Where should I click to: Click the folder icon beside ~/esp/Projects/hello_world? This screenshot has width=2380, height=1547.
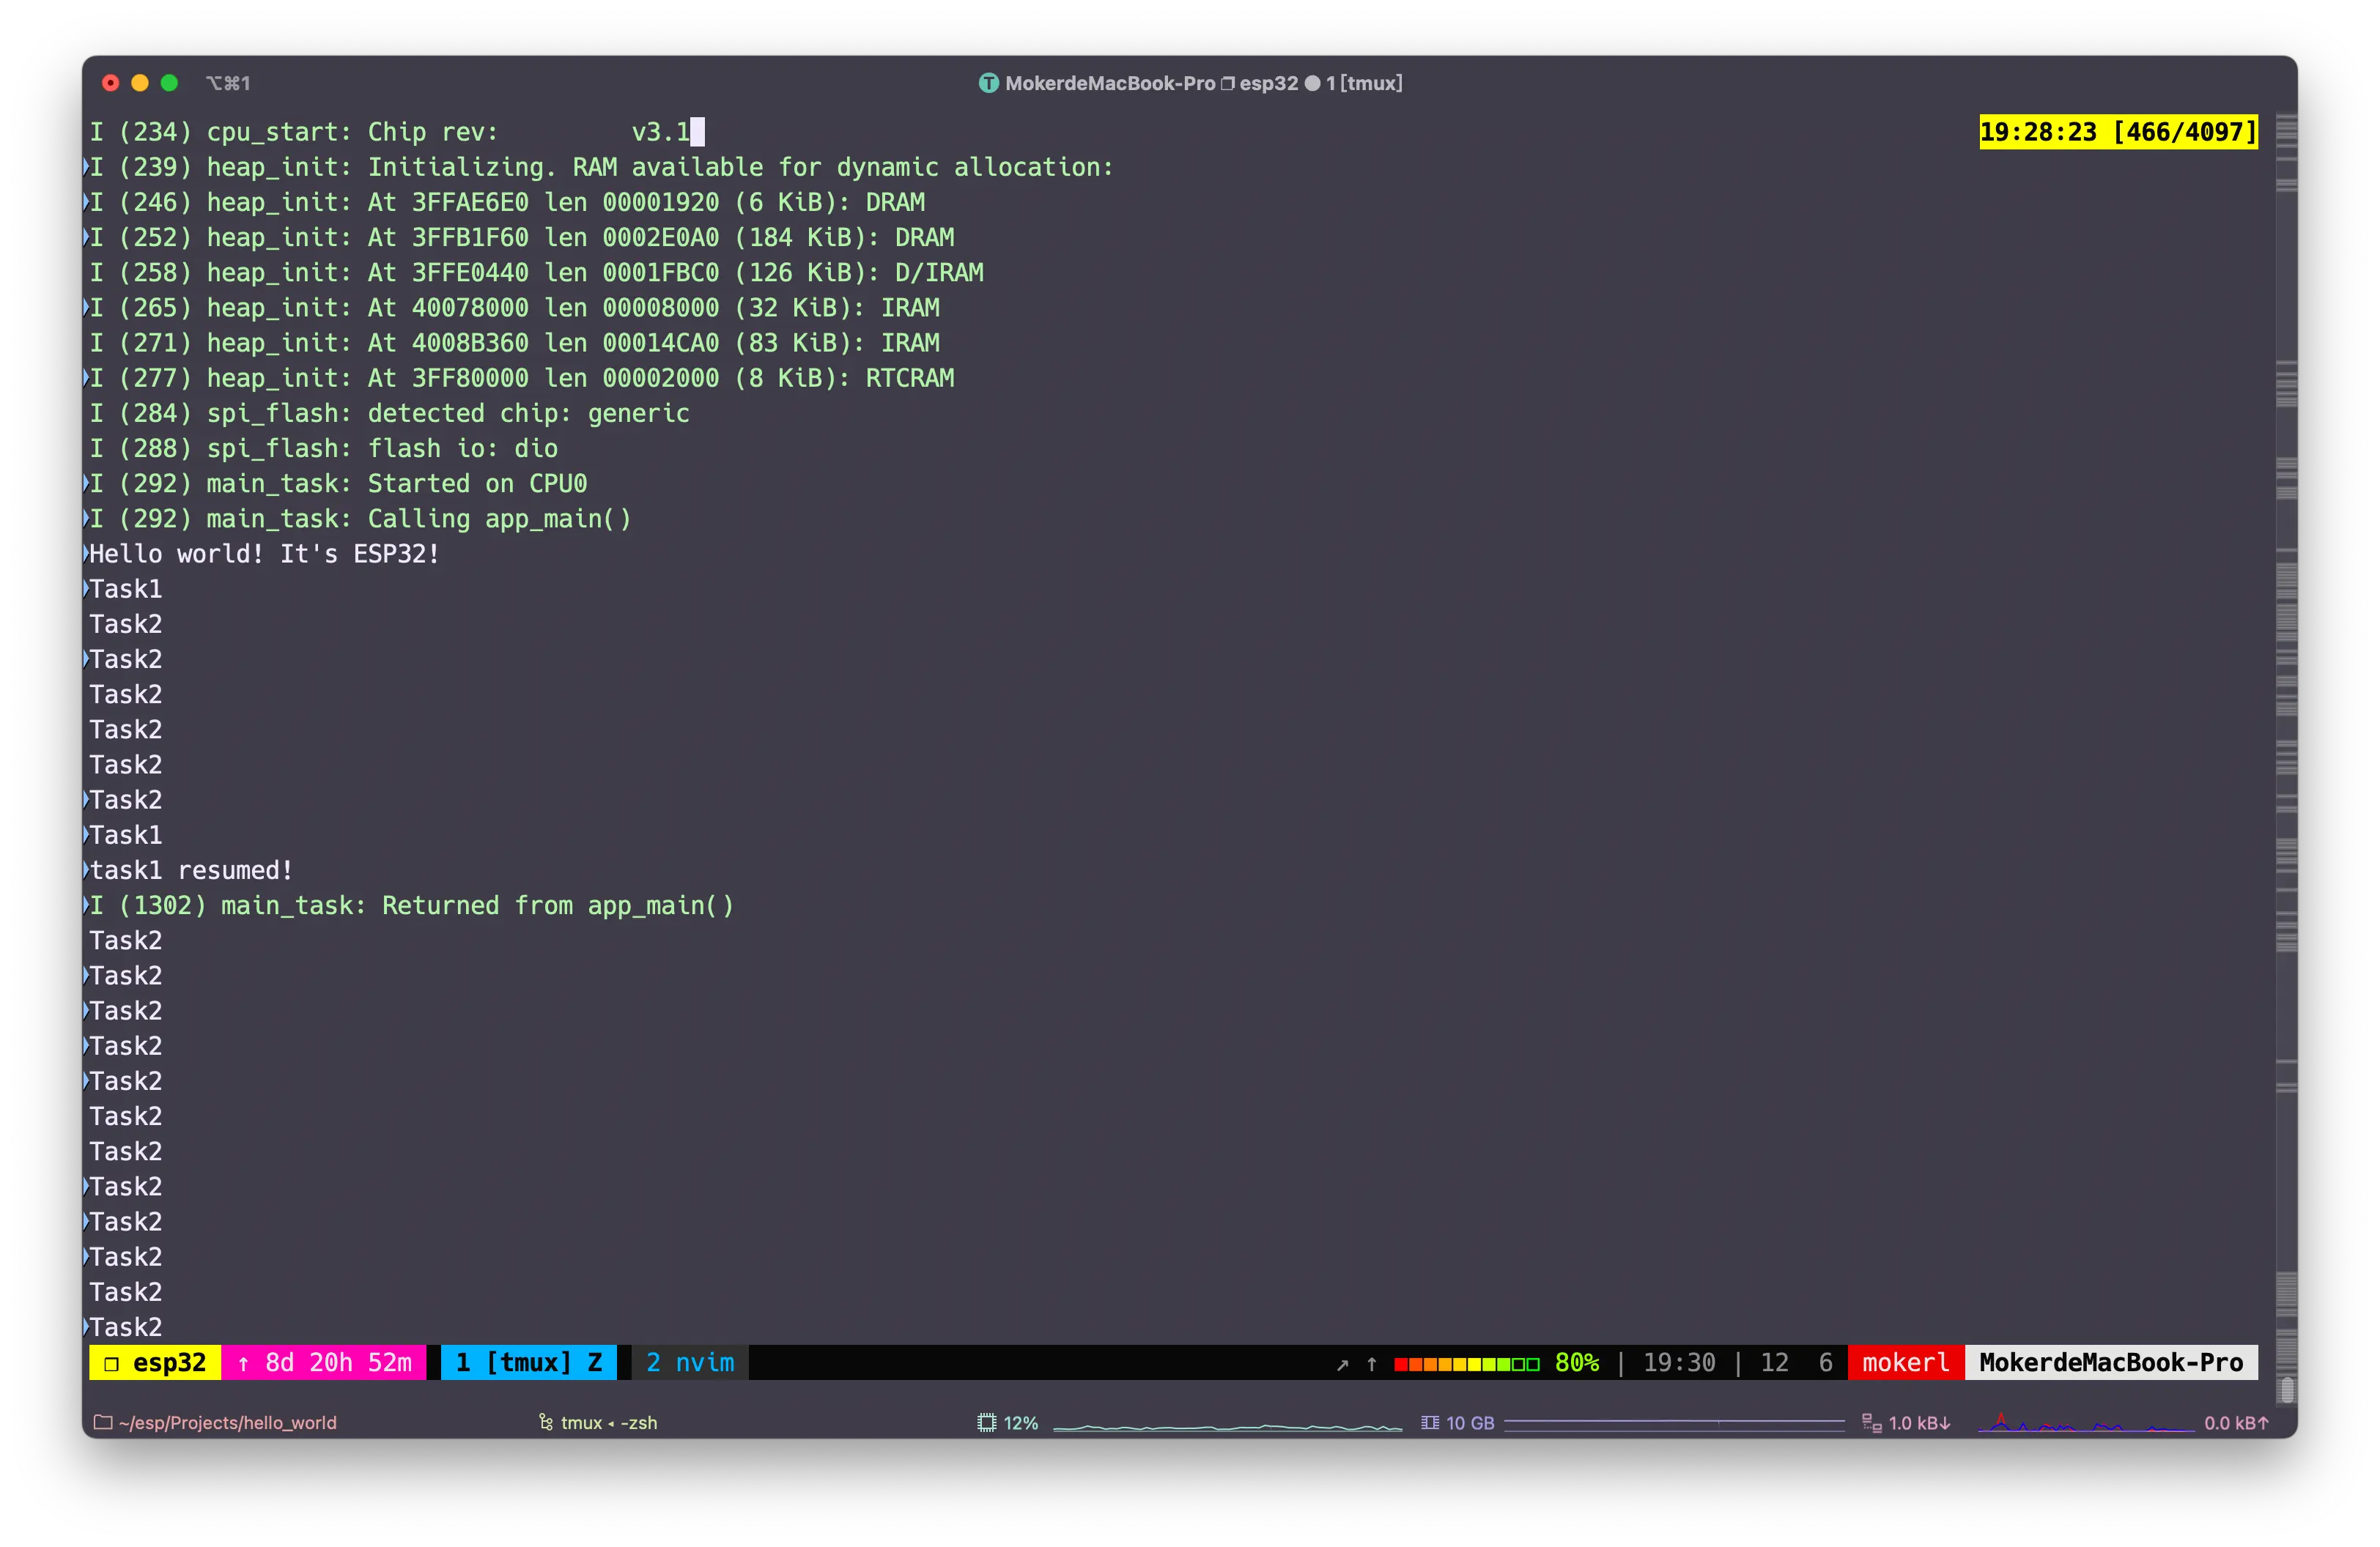coord(102,1422)
